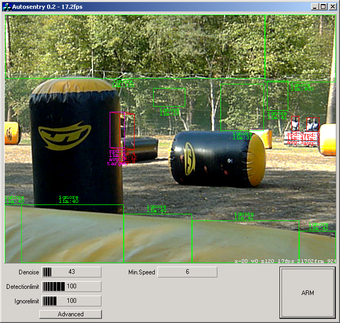This screenshot has width=340, height=323.
Task: Click the status text overlay showing 17fps
Action: (x=285, y=261)
